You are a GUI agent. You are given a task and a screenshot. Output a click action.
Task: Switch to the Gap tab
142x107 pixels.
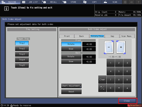112,36
